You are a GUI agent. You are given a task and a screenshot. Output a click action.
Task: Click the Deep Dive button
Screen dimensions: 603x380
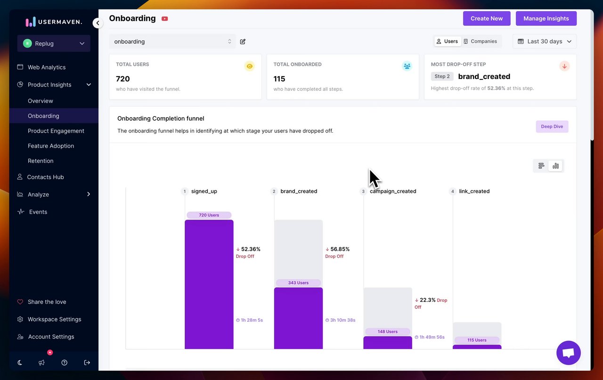pos(552,127)
